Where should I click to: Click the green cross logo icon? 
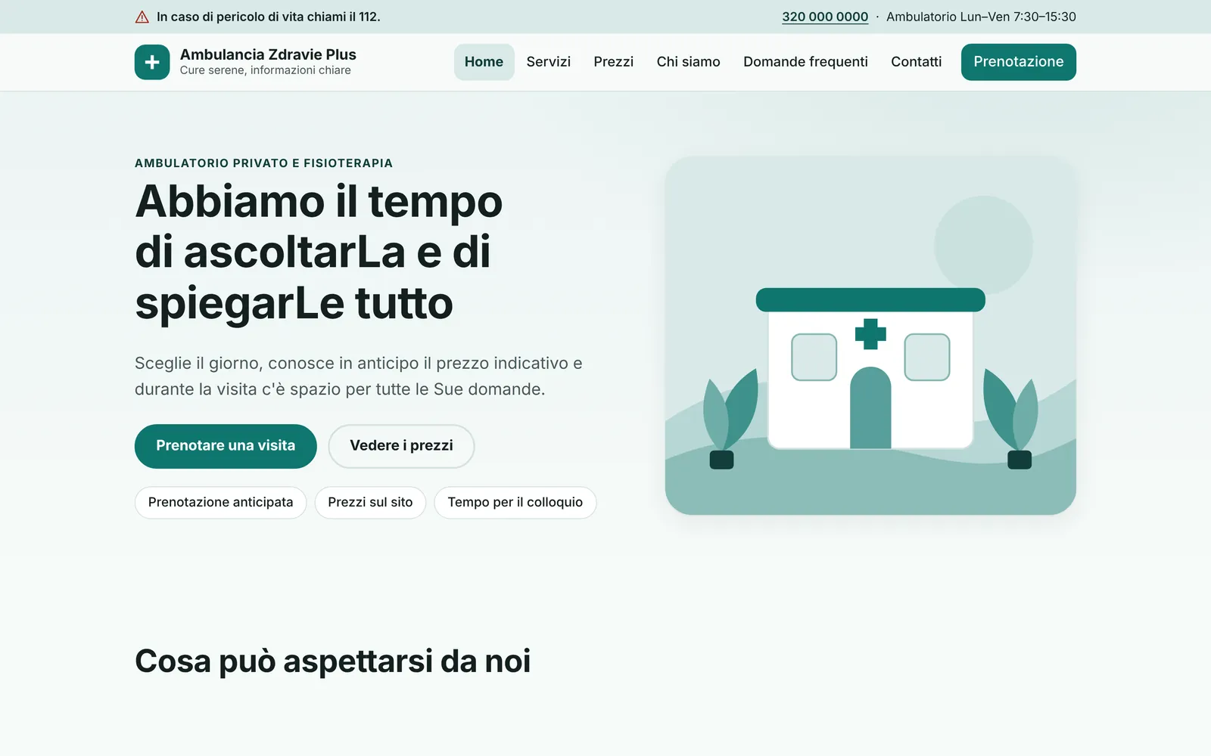(x=152, y=62)
